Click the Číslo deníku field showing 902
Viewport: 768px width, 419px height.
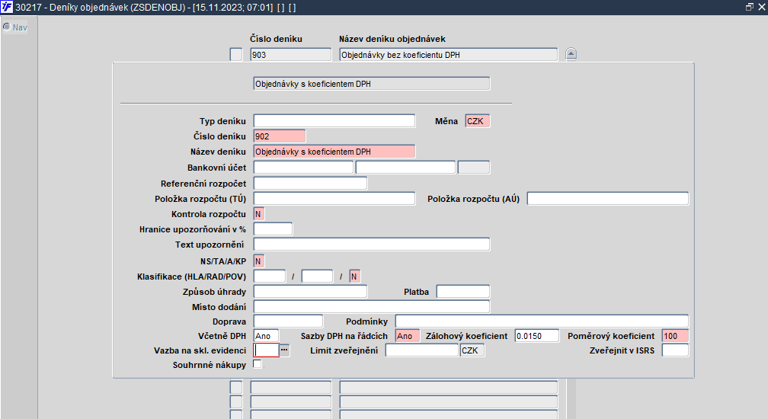coord(279,136)
